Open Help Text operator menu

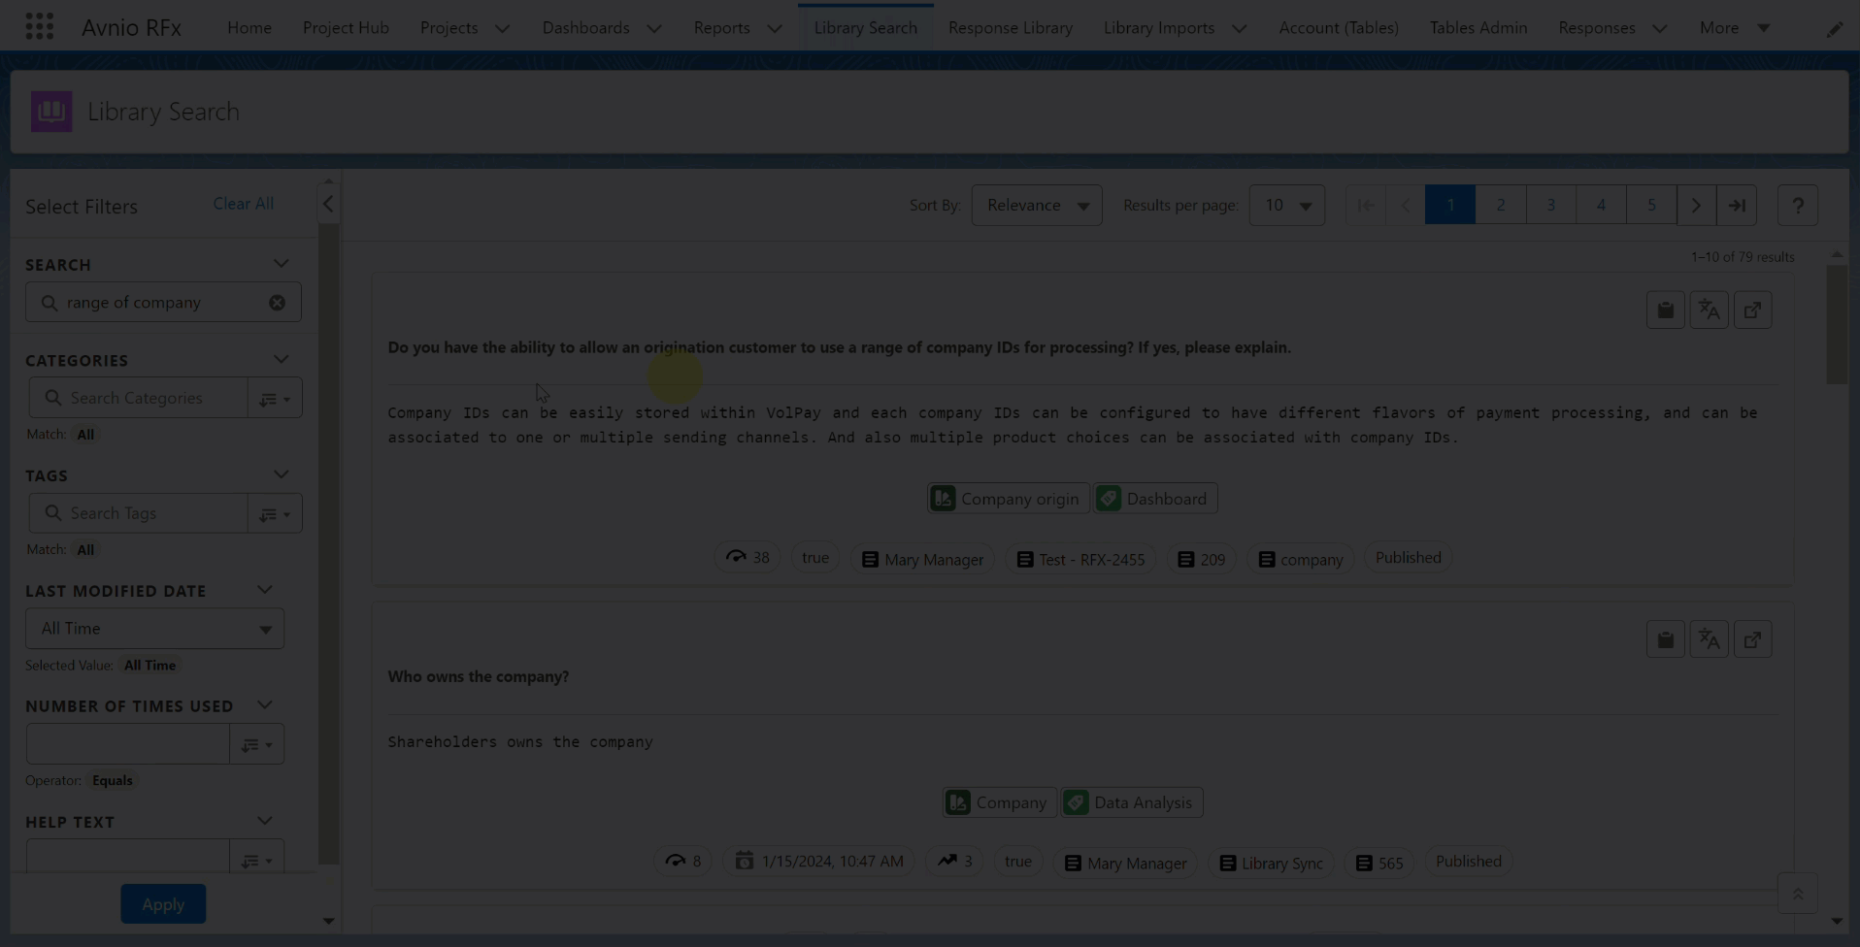257,858
